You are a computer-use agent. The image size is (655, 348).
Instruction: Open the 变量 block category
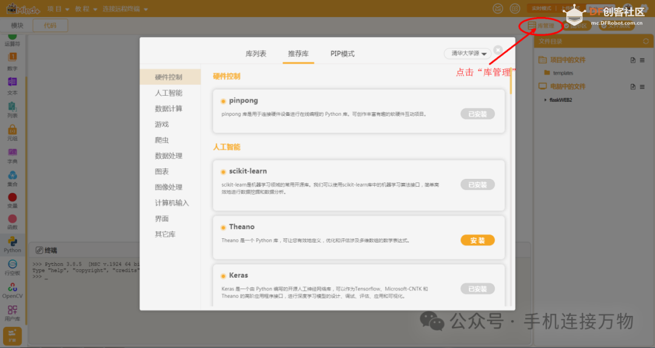point(12,200)
